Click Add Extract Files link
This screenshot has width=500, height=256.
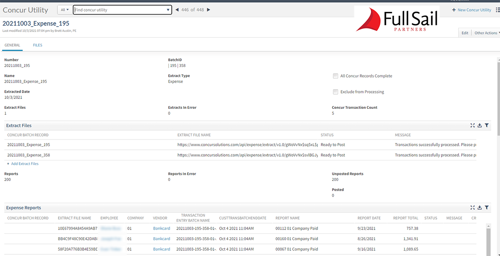pyautogui.click(x=23, y=164)
